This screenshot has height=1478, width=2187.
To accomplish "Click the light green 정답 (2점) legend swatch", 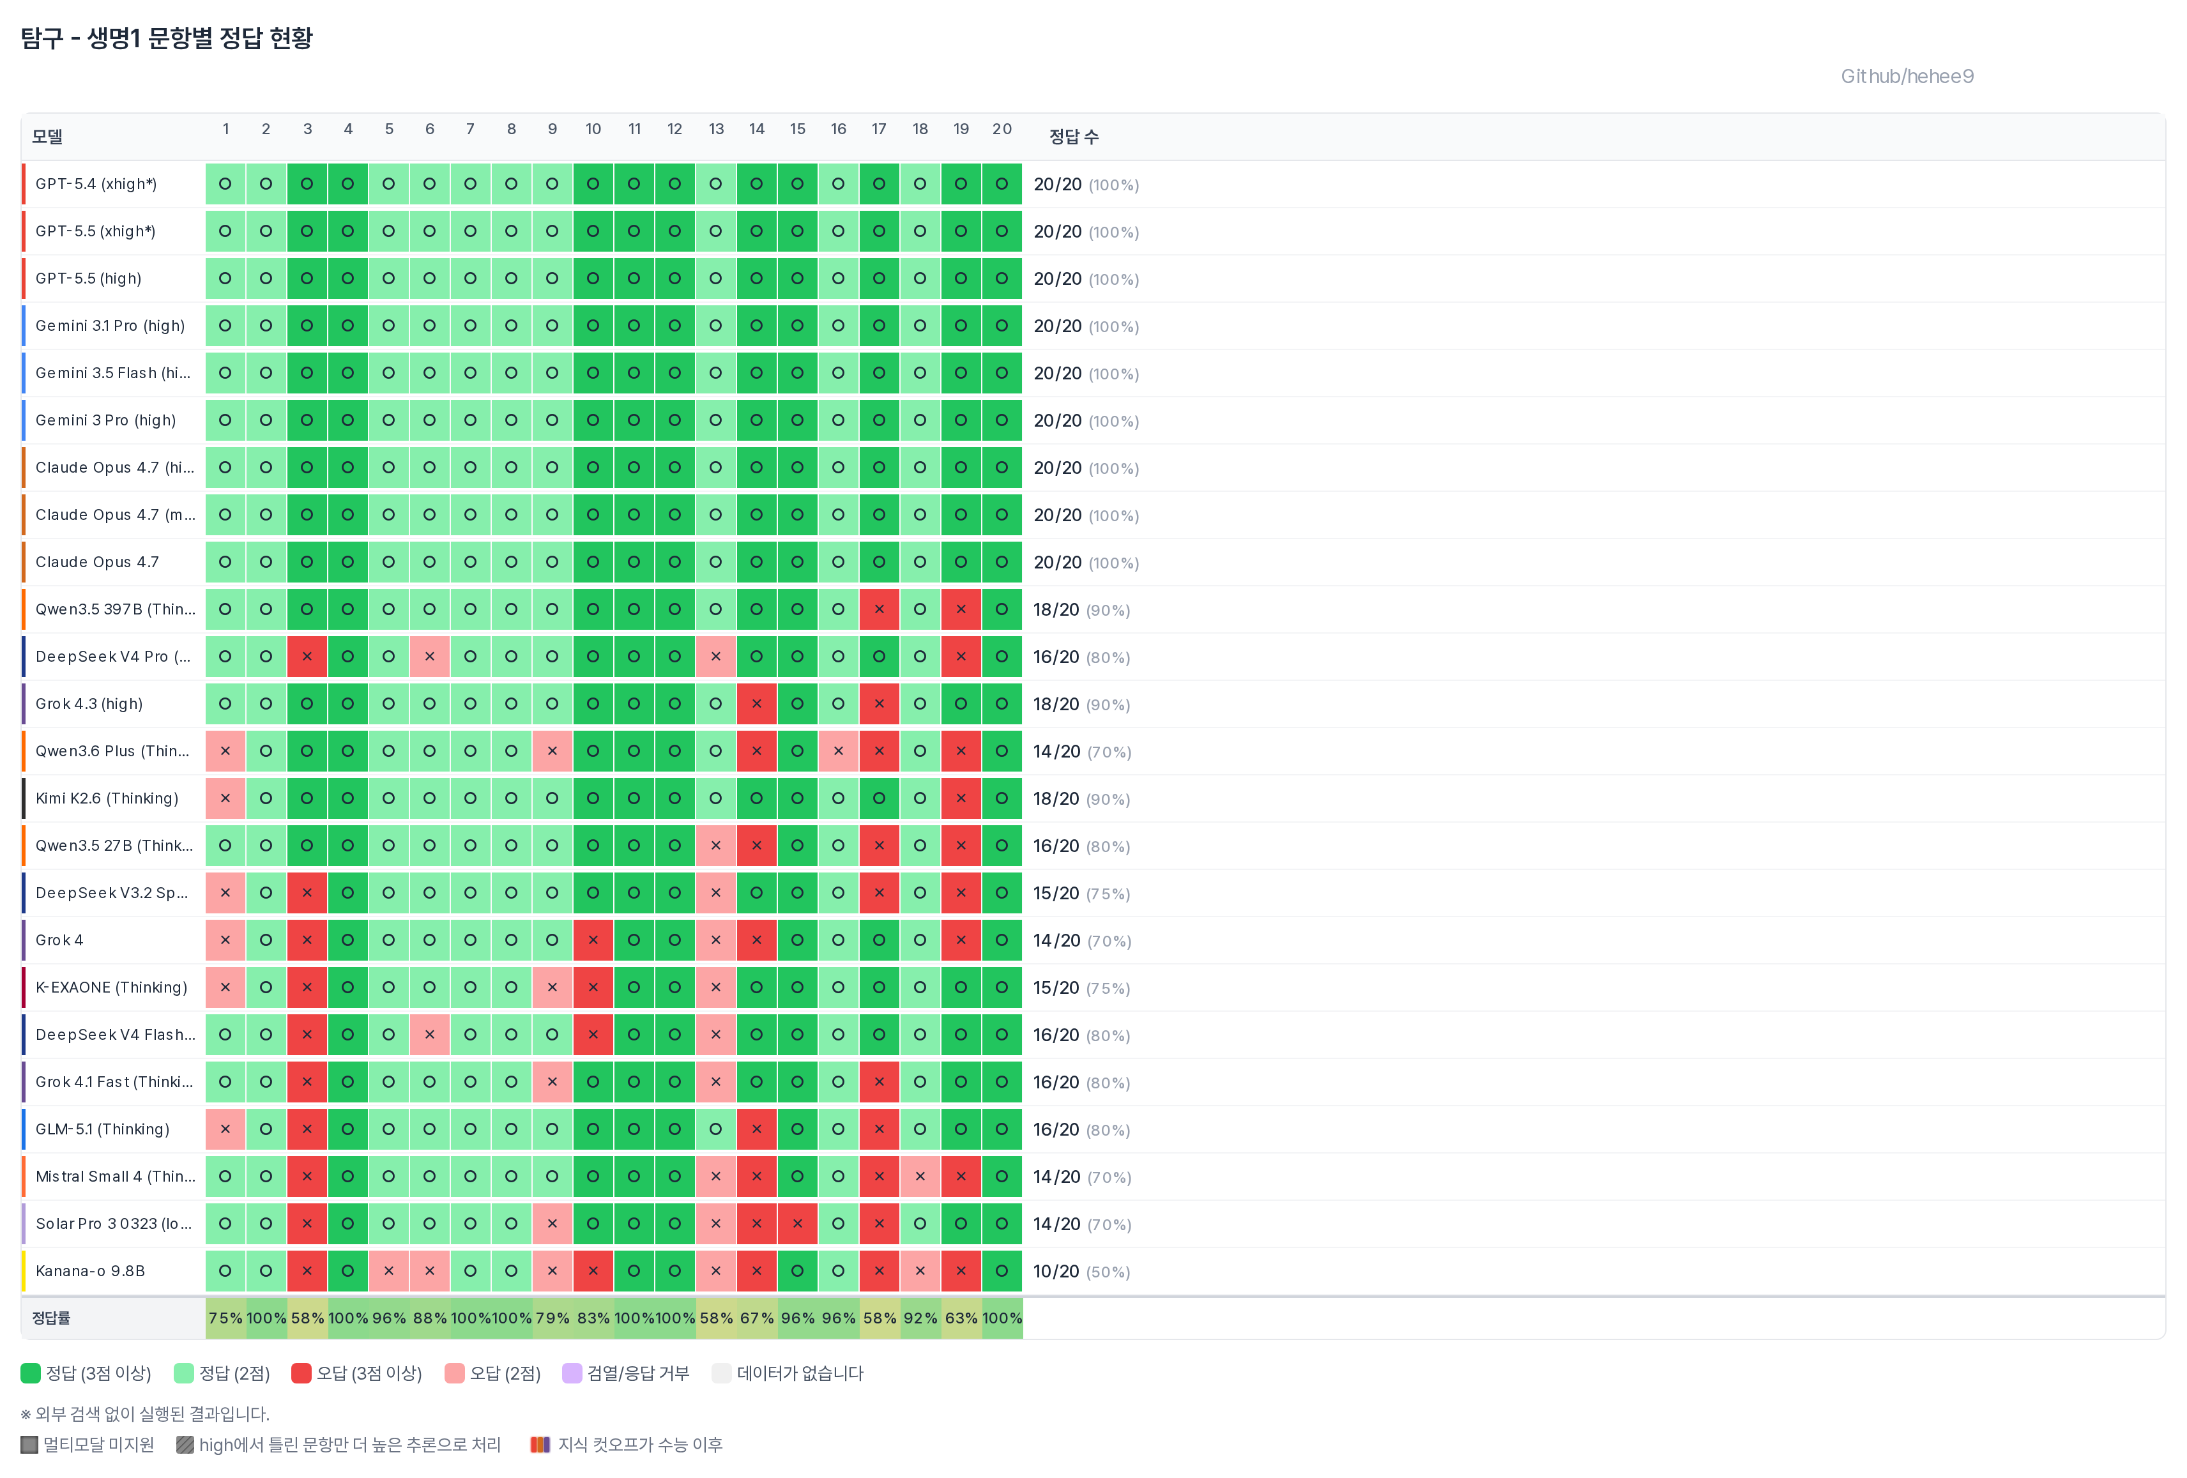I will coord(183,1373).
